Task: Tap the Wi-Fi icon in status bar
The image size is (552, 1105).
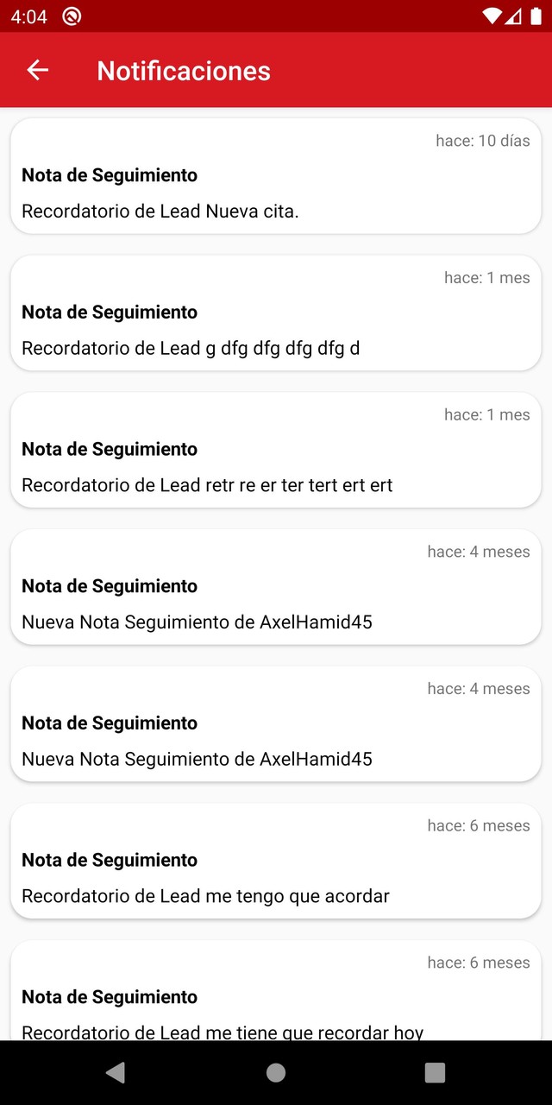Action: tap(492, 16)
